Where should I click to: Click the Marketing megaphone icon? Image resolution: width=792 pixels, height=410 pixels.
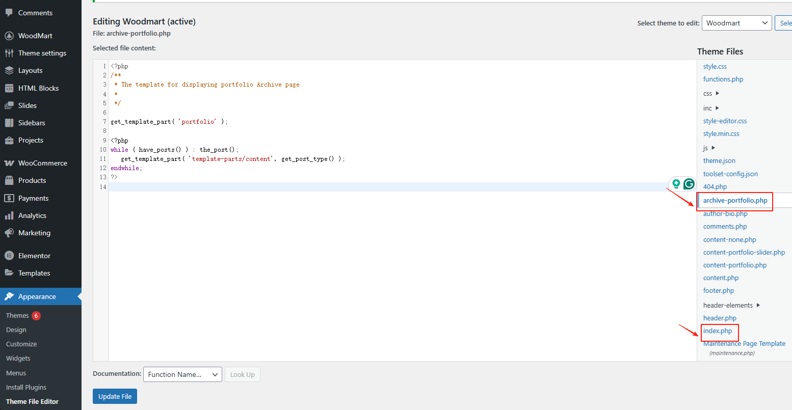point(9,233)
